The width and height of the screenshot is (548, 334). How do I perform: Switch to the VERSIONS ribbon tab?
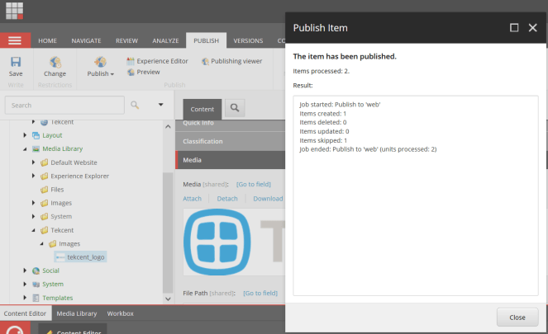click(248, 40)
